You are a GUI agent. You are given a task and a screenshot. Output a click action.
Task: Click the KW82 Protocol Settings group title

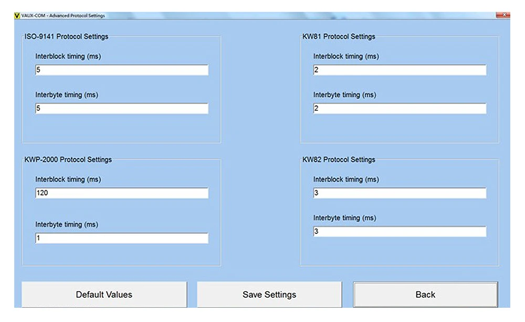tap(339, 160)
